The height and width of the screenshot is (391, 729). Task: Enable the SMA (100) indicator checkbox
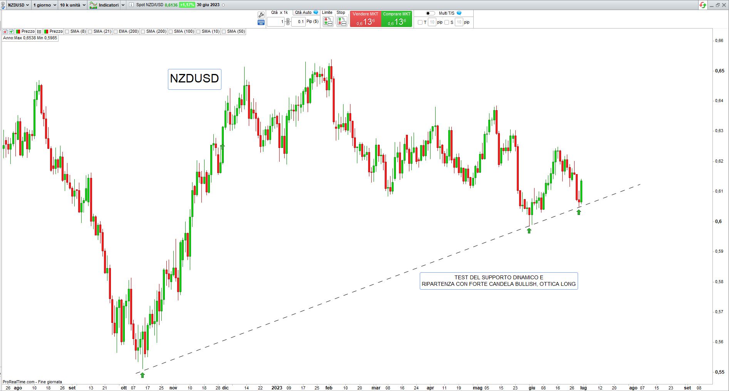click(171, 32)
